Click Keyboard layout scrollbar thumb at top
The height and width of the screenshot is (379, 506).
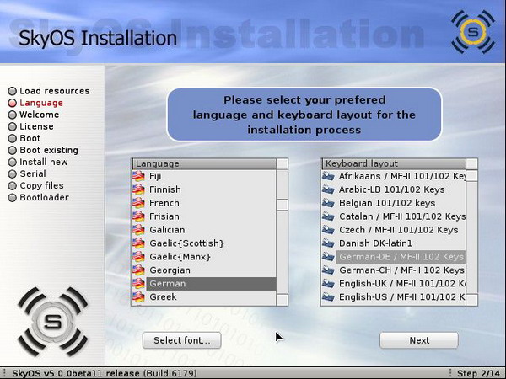click(472, 176)
